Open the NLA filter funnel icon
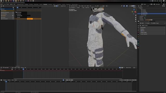 point(58,6)
